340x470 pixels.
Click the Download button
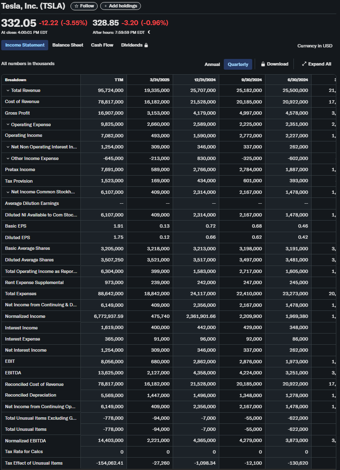(x=275, y=64)
